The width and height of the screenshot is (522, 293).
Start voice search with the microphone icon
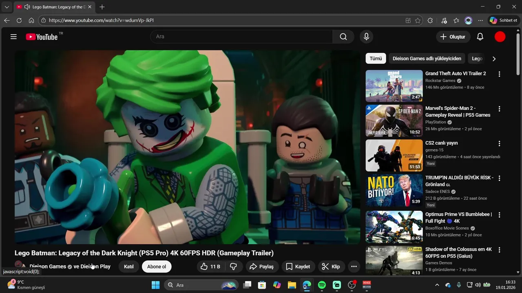pos(366,37)
